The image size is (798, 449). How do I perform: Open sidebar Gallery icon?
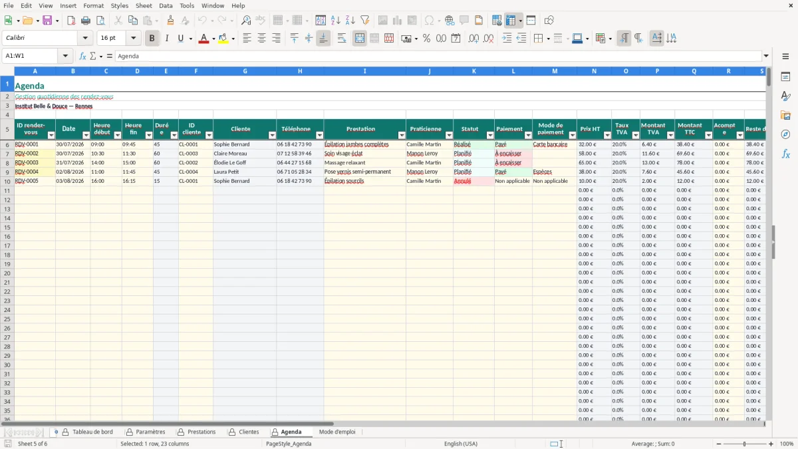pos(785,116)
